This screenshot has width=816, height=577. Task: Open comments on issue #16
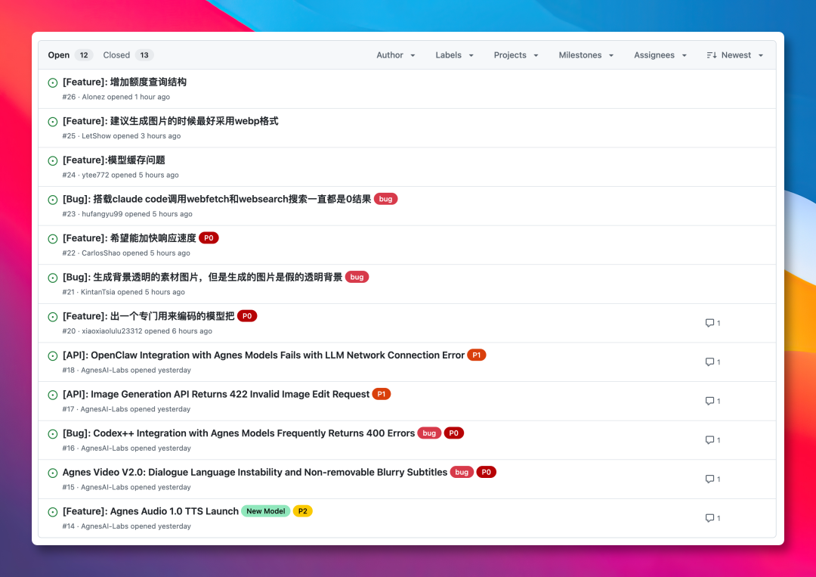click(x=712, y=440)
